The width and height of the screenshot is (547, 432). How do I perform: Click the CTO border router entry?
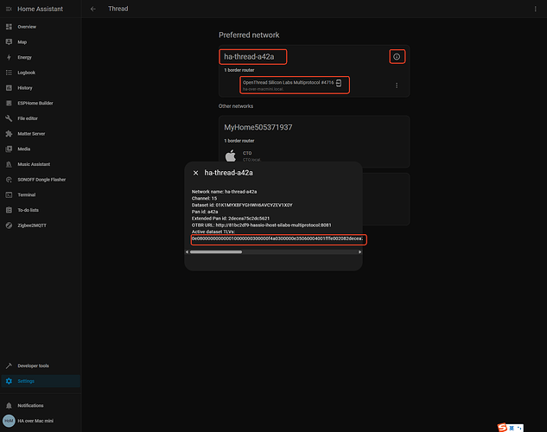[x=251, y=156]
